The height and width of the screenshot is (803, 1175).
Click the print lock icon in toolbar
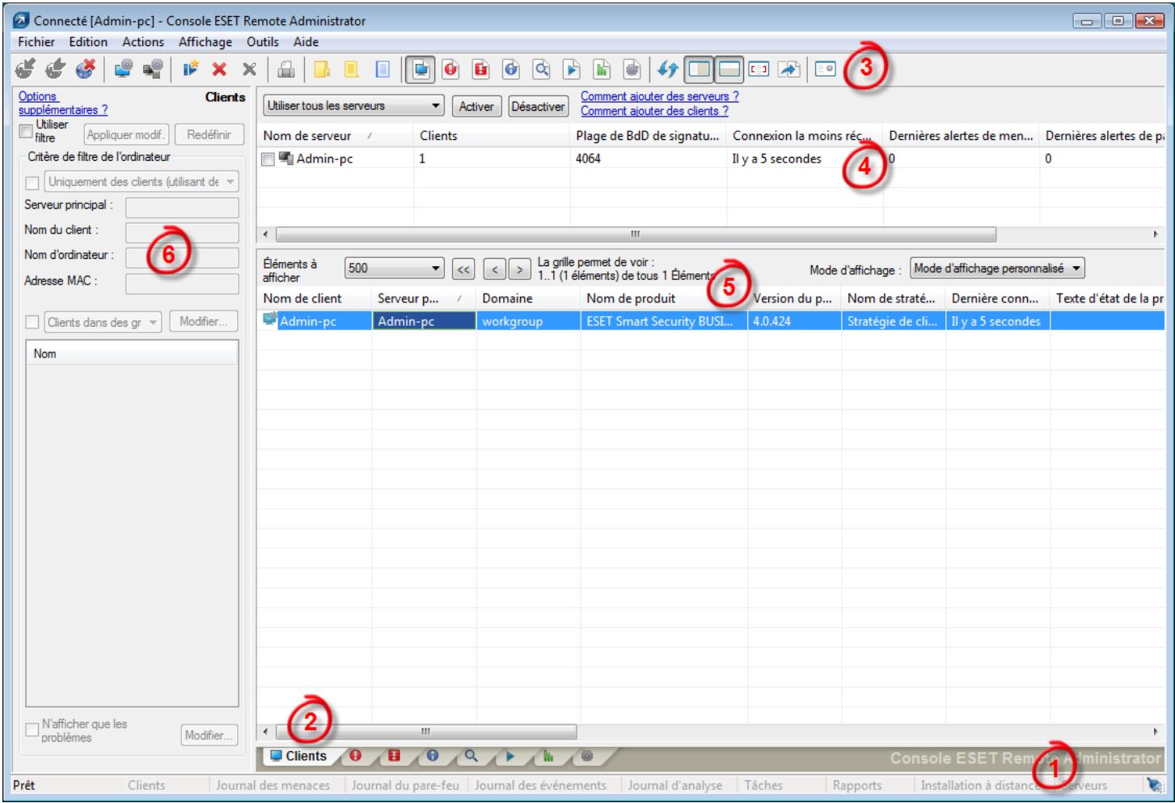coord(286,70)
